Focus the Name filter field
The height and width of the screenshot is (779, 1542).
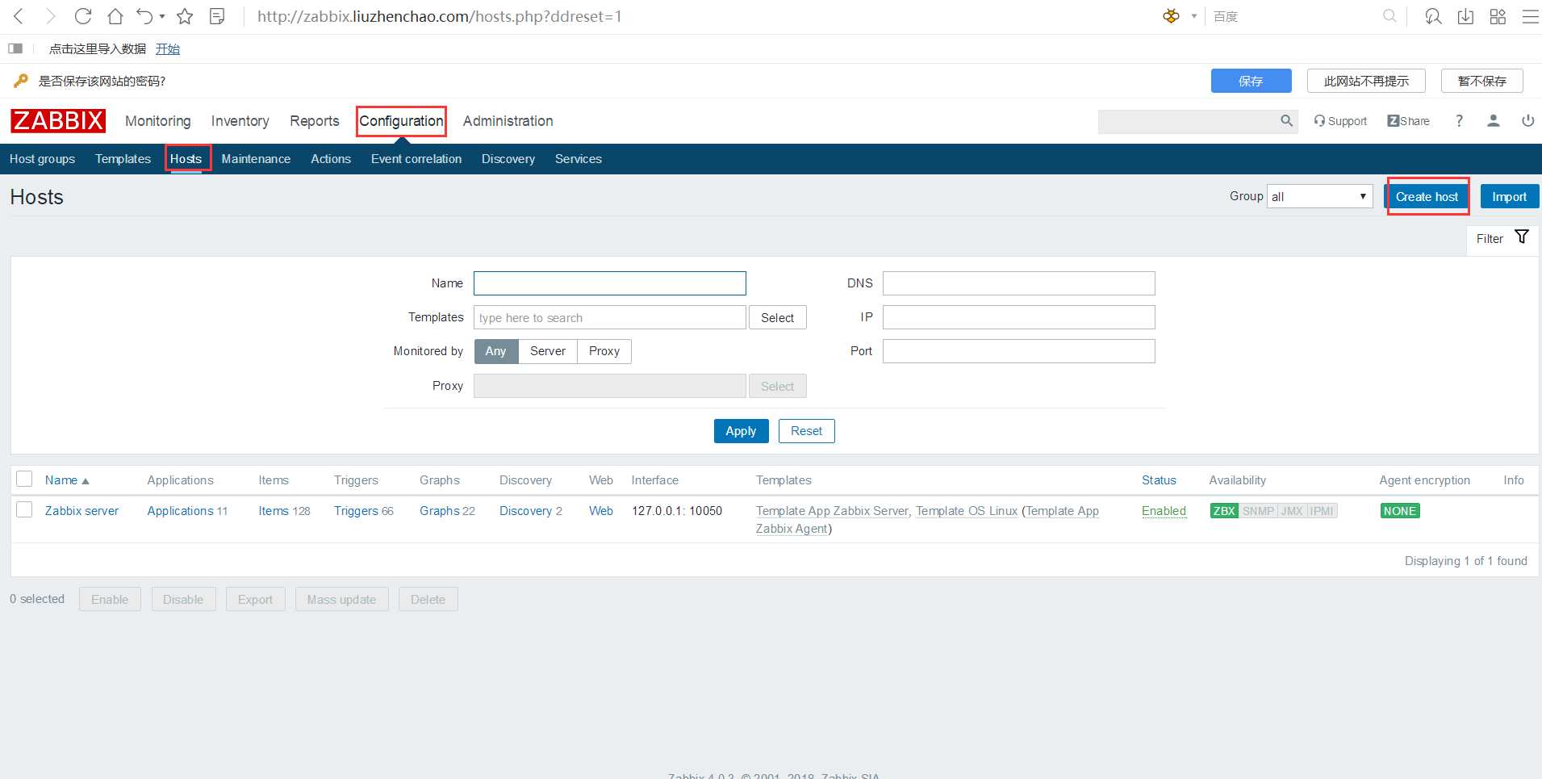610,283
